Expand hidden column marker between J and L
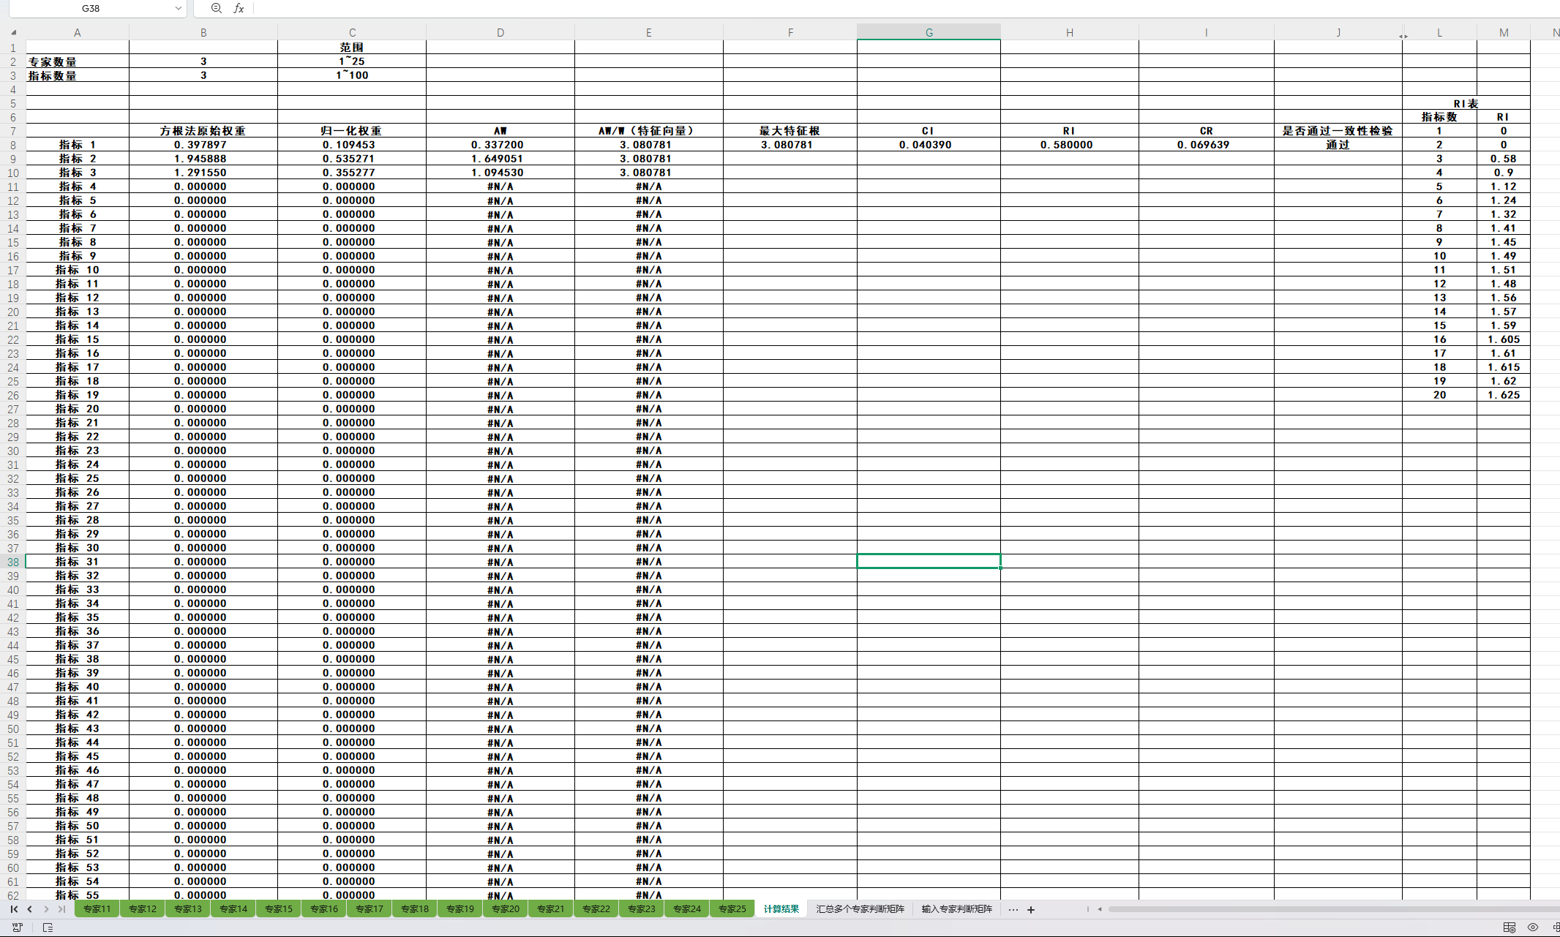This screenshot has width=1560, height=937. pos(1403,36)
